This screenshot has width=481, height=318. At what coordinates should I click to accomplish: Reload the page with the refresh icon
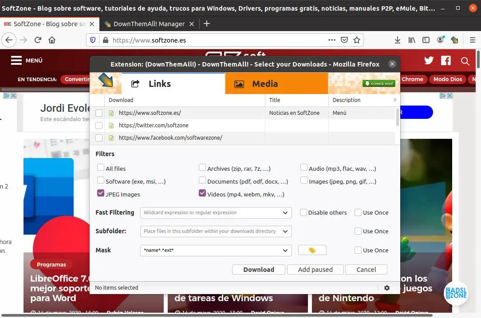[x=38, y=40]
